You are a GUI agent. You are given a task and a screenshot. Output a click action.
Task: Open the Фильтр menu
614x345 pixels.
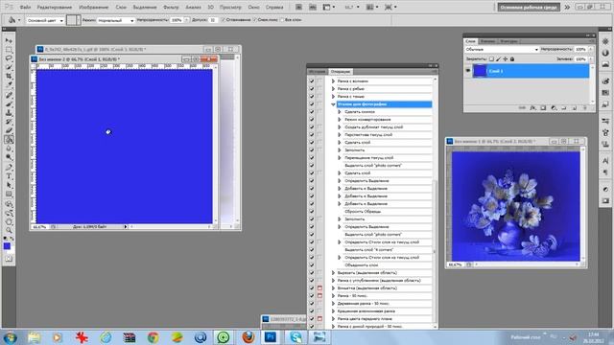point(171,7)
